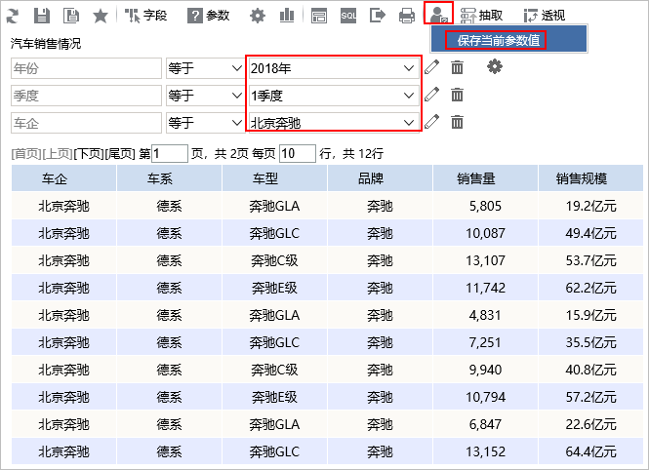The image size is (649, 470).
Task: Open the 等于 operator dropdown for 车企
Action: (x=205, y=123)
